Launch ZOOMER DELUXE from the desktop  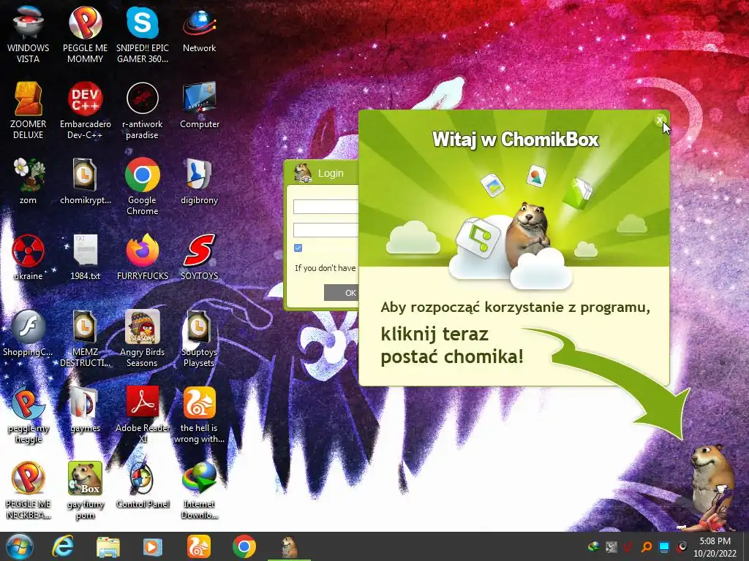[x=28, y=99]
